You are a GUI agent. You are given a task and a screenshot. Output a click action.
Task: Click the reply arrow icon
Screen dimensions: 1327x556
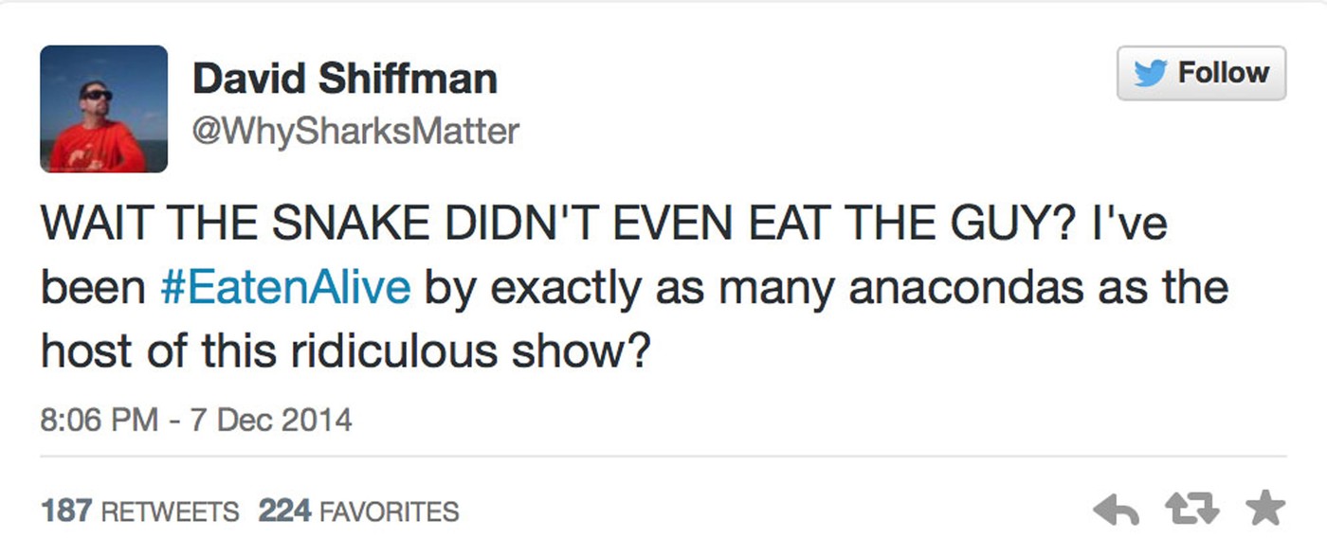(1116, 511)
